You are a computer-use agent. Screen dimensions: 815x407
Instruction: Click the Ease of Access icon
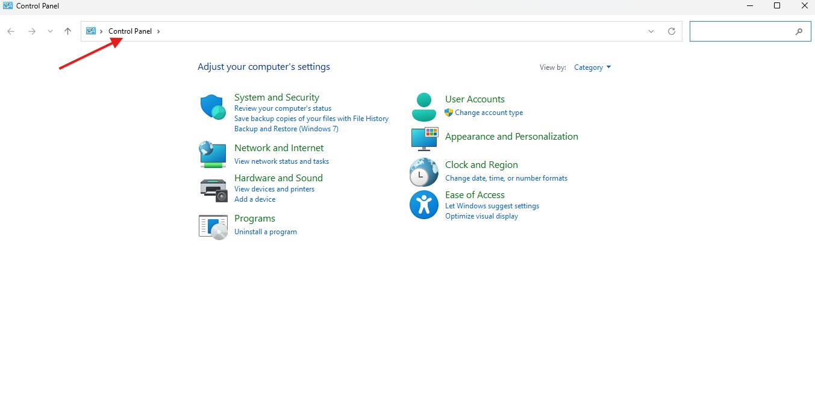(424, 205)
